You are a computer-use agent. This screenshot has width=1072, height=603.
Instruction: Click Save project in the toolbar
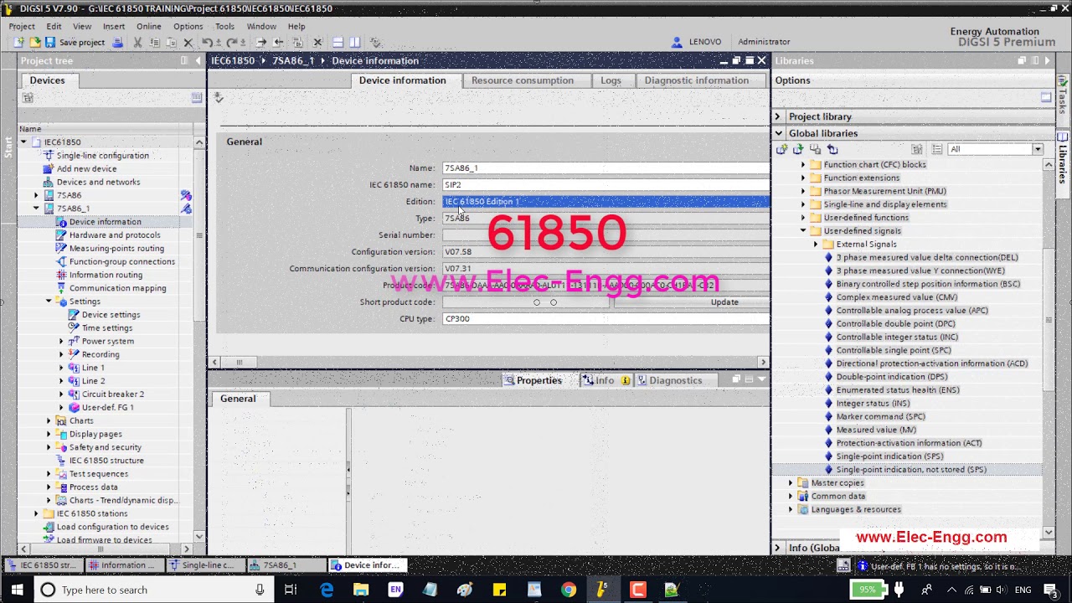tap(75, 42)
